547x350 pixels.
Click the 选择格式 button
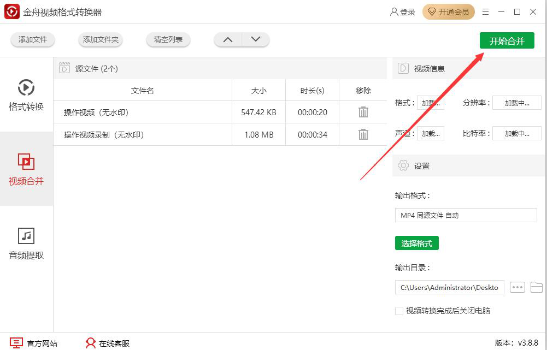416,244
